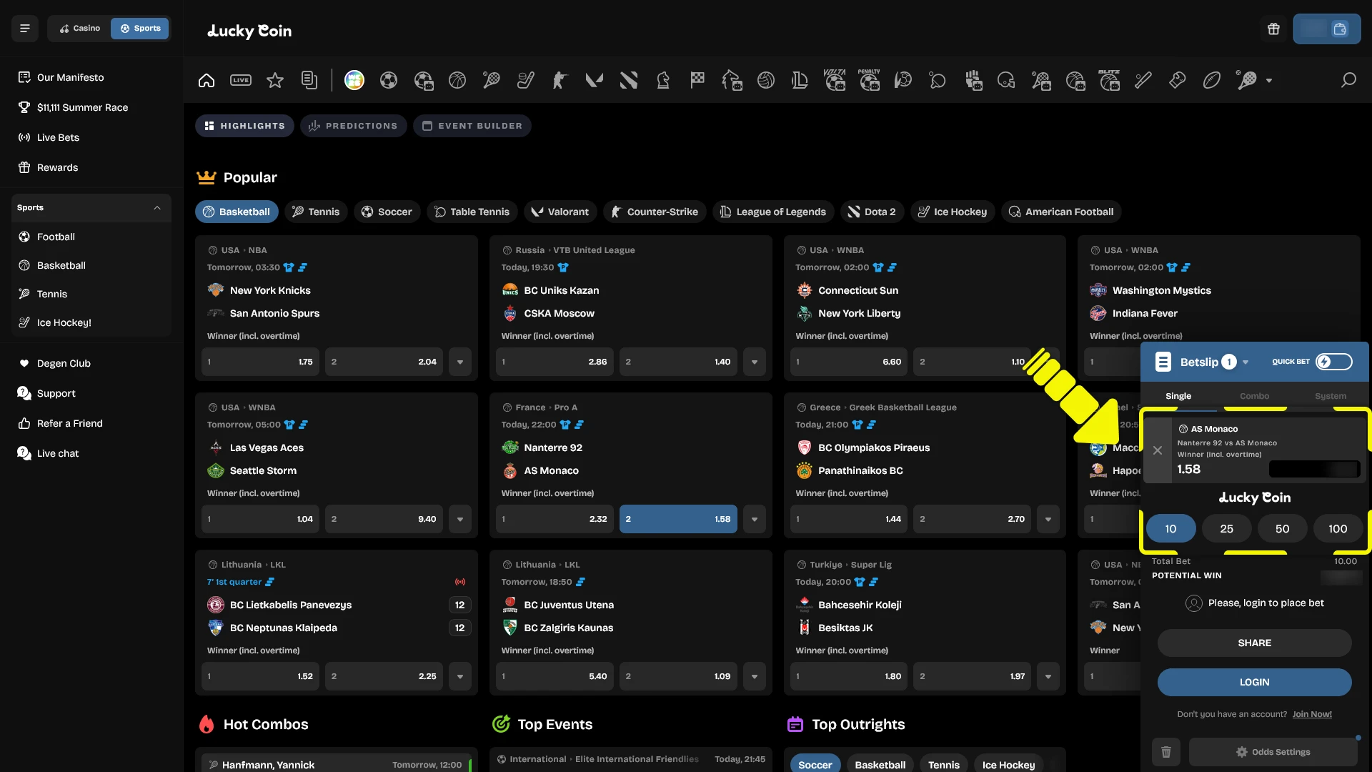This screenshot has width=1372, height=772.
Task: Switch to Casino mode toggle
Action: point(80,29)
